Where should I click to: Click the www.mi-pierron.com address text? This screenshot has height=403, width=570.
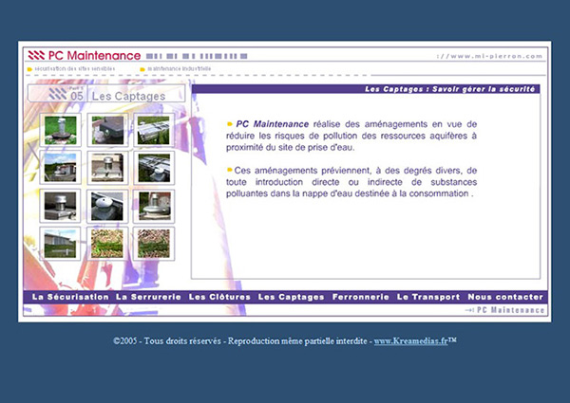click(489, 56)
